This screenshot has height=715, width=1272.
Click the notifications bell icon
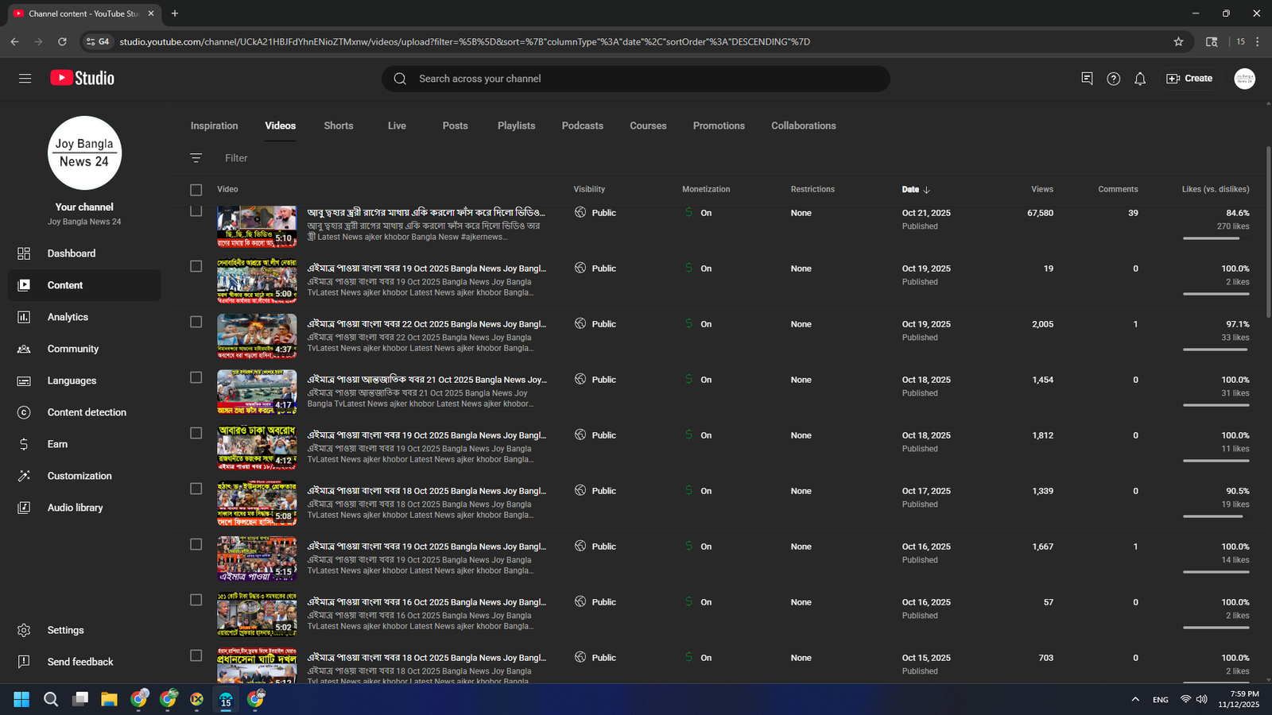pos(1139,79)
